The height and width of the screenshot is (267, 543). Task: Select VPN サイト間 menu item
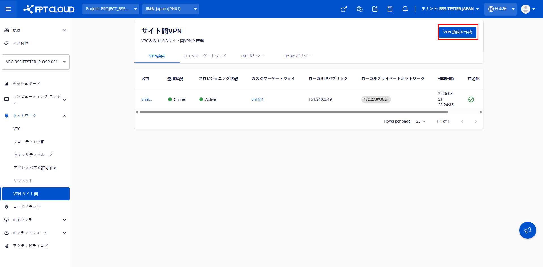pyautogui.click(x=36, y=194)
